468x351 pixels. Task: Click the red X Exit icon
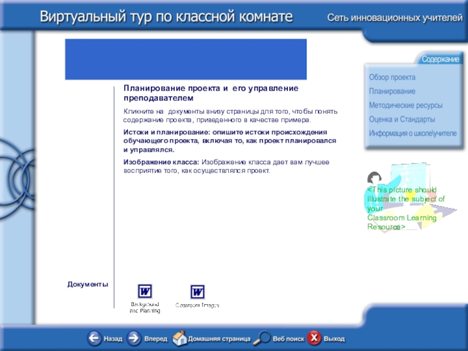[x=315, y=338]
